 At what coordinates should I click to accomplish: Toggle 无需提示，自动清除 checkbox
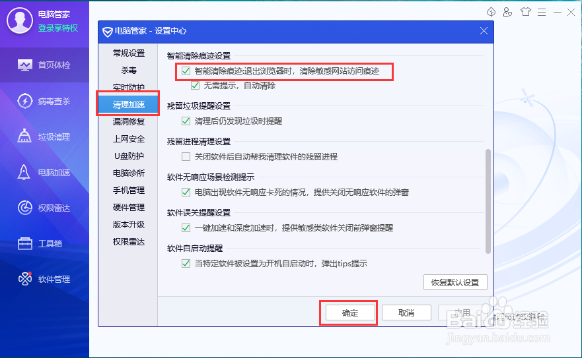tap(196, 86)
